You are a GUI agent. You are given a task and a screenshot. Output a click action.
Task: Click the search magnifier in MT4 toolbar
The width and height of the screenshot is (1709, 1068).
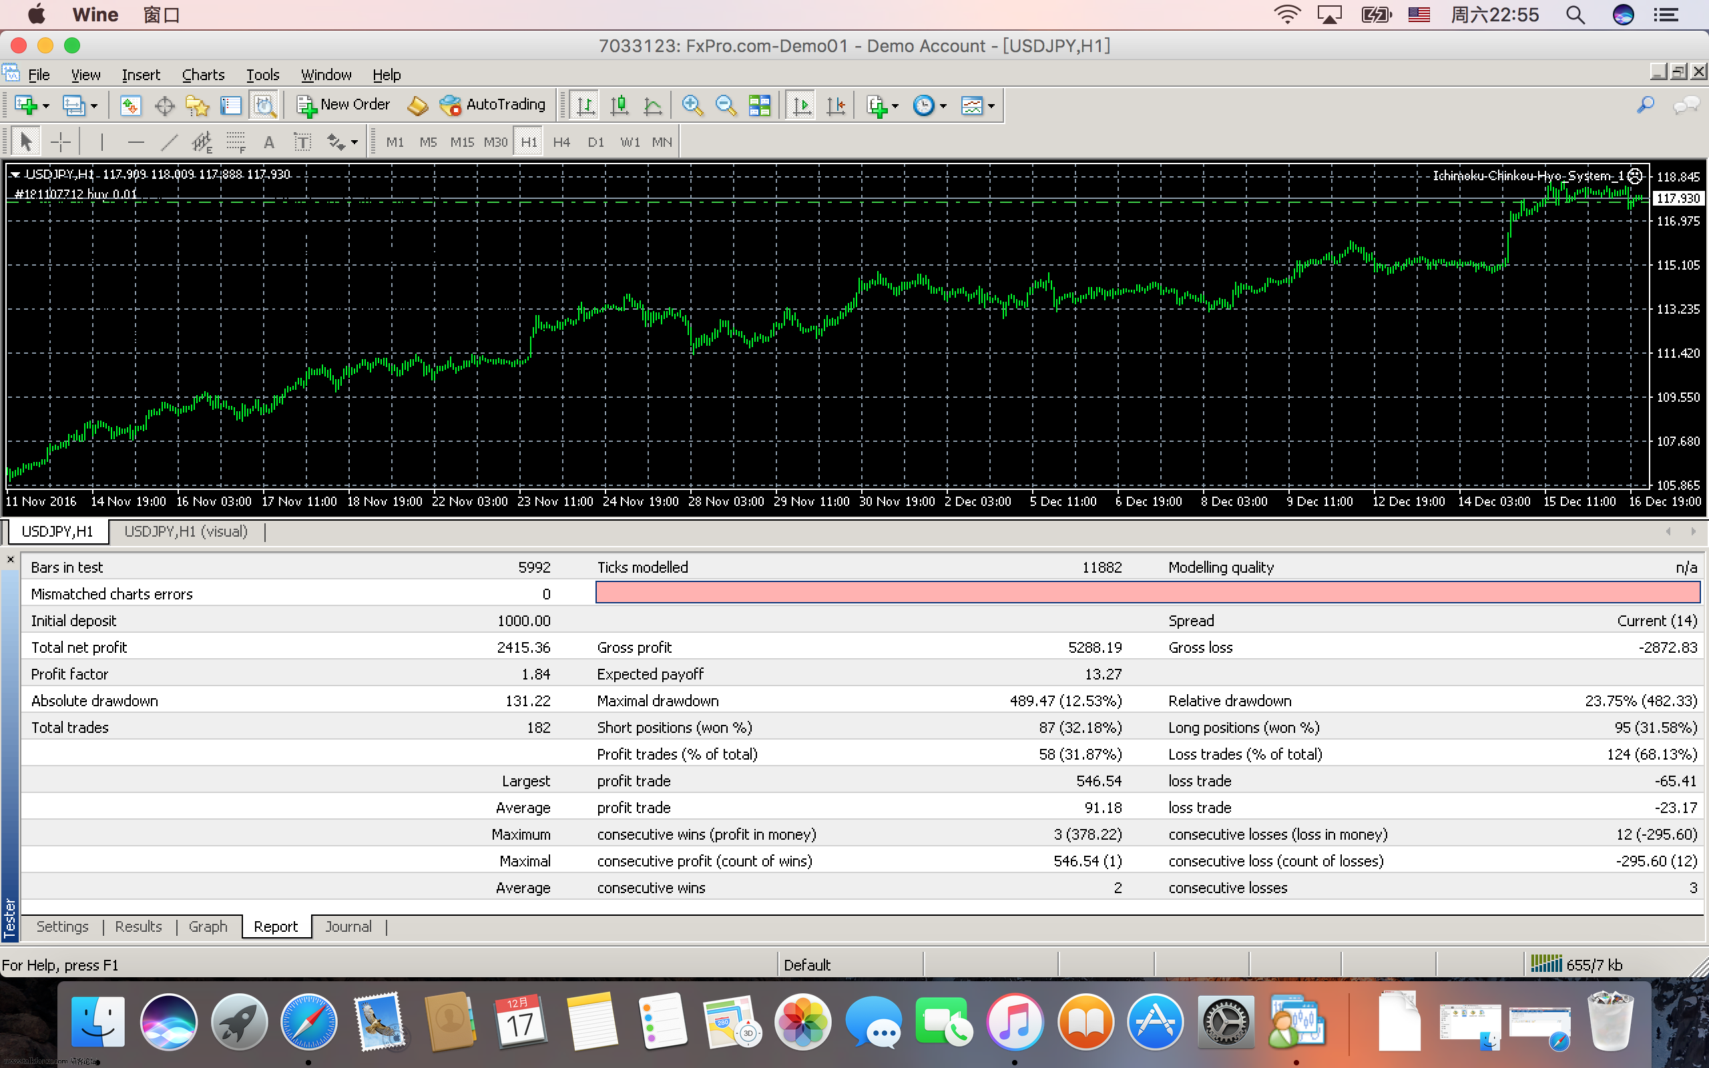[1646, 105]
